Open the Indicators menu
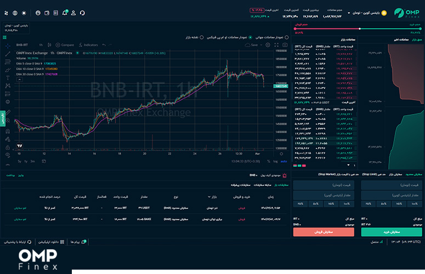Viewport: 425px width, 274px height. point(88,45)
